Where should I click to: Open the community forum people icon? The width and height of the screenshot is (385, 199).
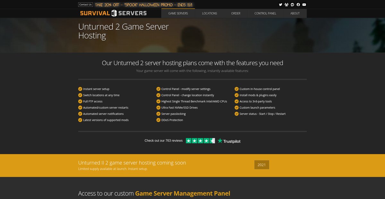[287, 4]
